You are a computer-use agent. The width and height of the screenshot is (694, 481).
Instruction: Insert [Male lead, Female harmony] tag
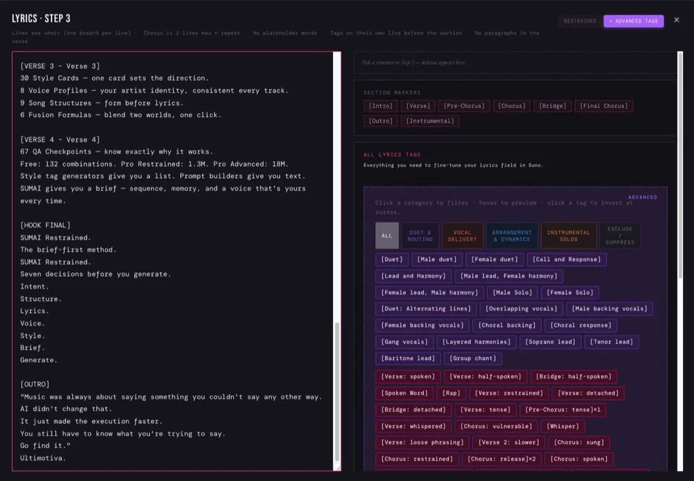coord(509,276)
